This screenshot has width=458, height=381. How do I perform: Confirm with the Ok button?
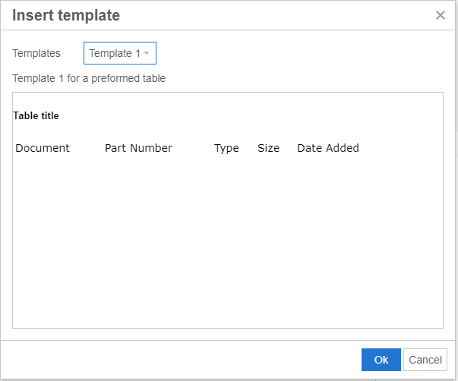[381, 360]
